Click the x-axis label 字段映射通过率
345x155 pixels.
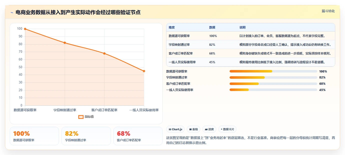(65, 110)
